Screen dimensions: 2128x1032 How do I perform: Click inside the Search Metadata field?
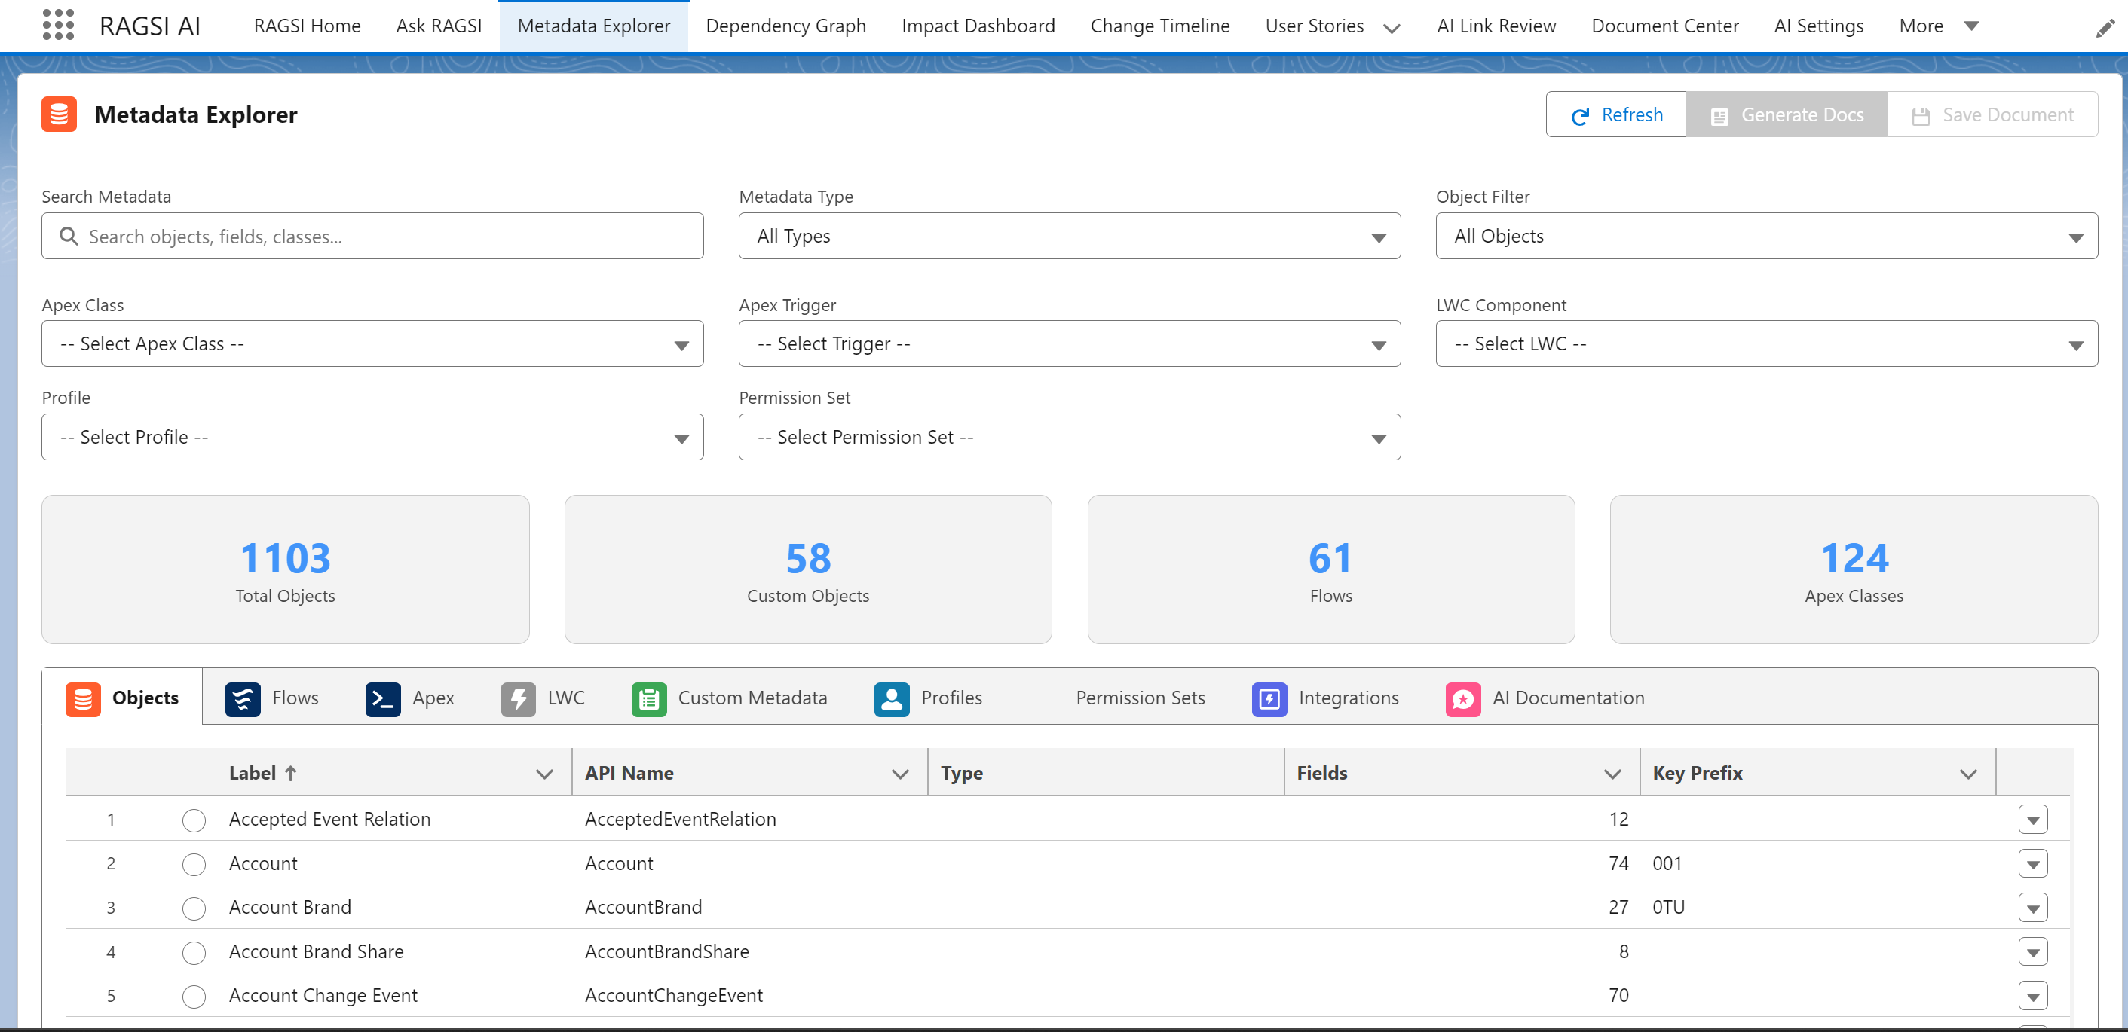click(x=372, y=236)
